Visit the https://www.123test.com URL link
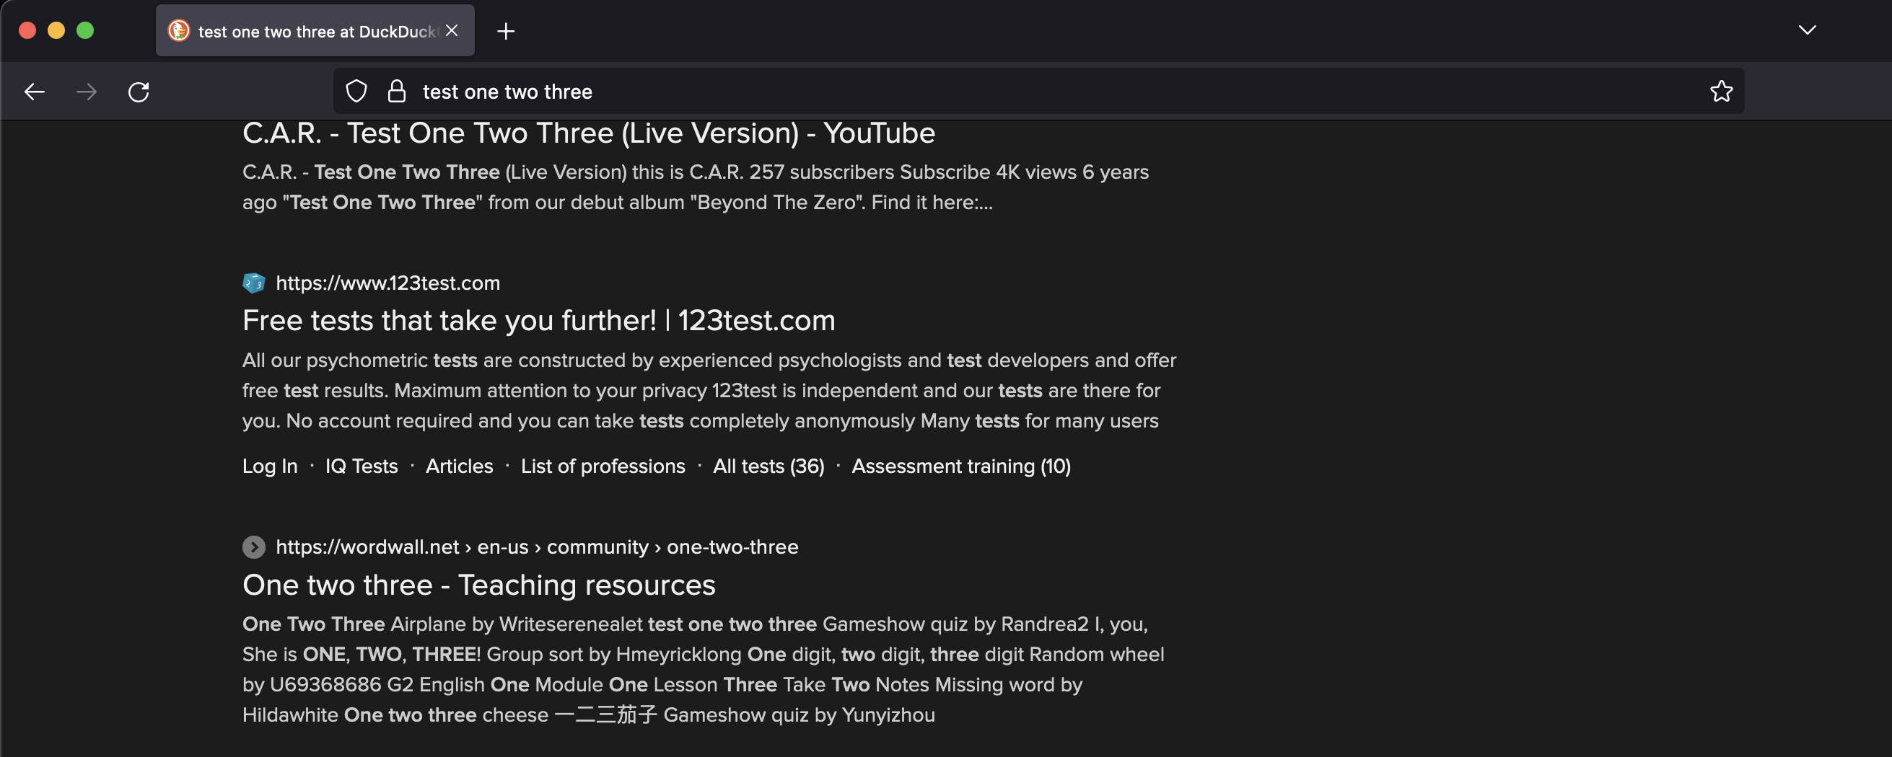This screenshot has height=757, width=1892. [387, 283]
